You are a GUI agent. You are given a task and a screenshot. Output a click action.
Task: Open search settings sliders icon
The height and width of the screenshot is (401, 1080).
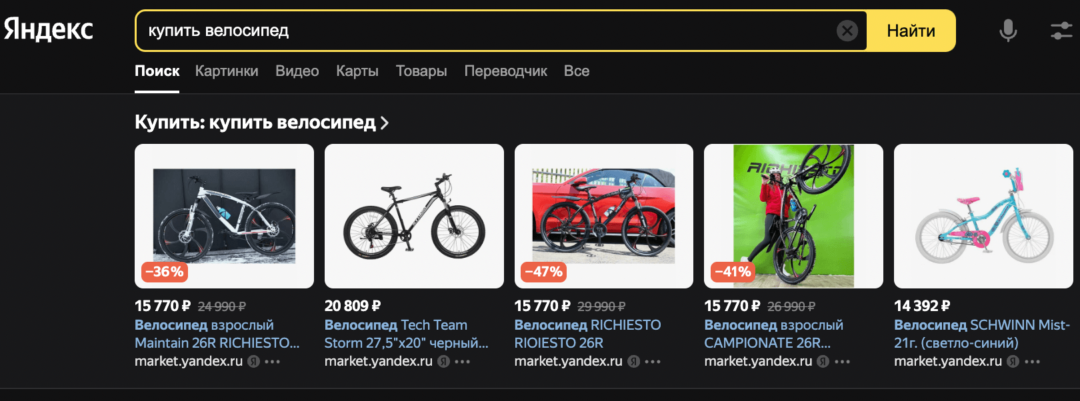[1061, 31]
